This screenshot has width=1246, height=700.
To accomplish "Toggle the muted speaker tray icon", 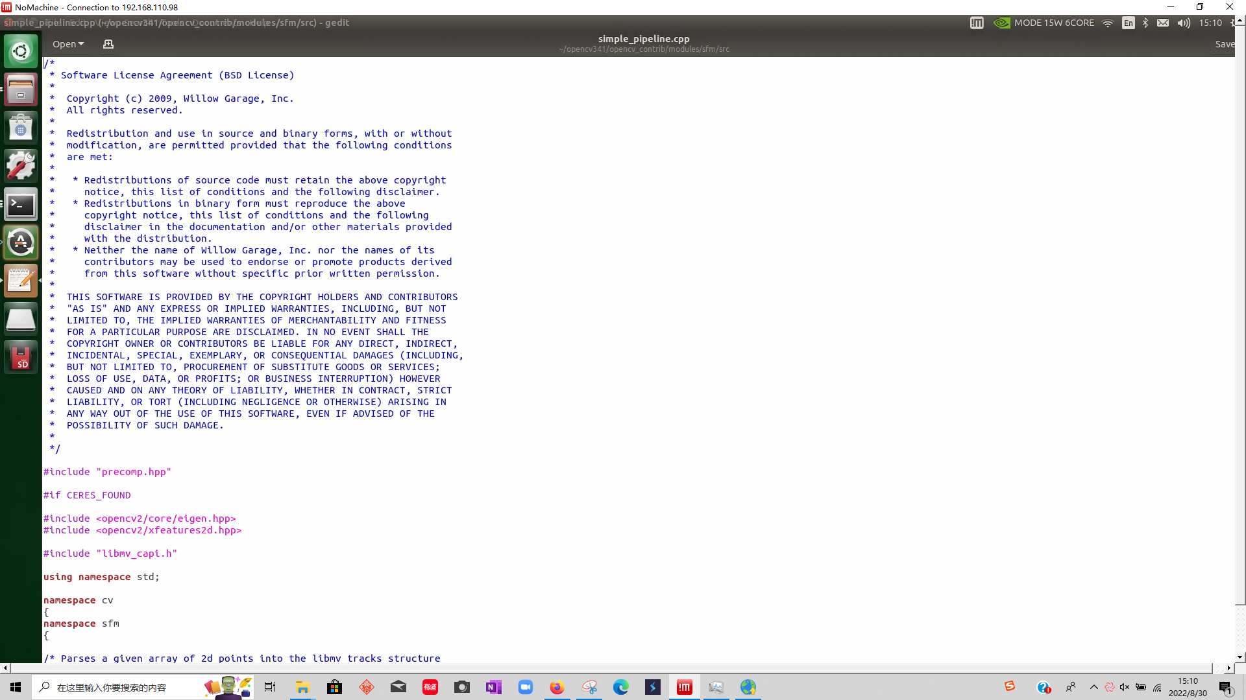I will pos(1125,688).
